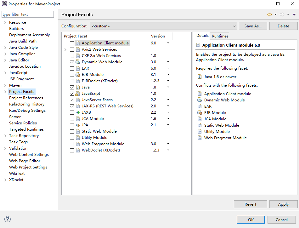This screenshot has height=228, width=299.
Task: Open Deployment Assembly page
Action: pos(29,35)
